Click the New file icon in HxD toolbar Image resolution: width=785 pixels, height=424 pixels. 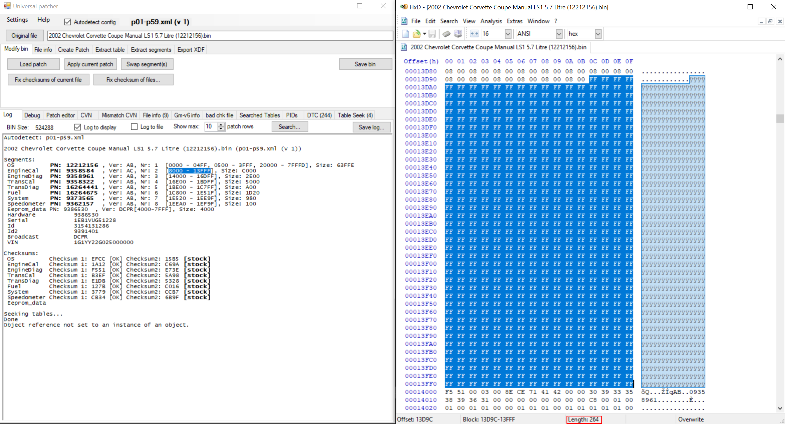click(406, 34)
